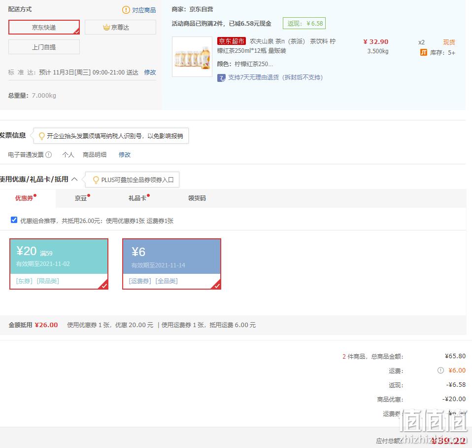Modify the invoice information
This screenshot has width=472, height=448.
coord(125,154)
